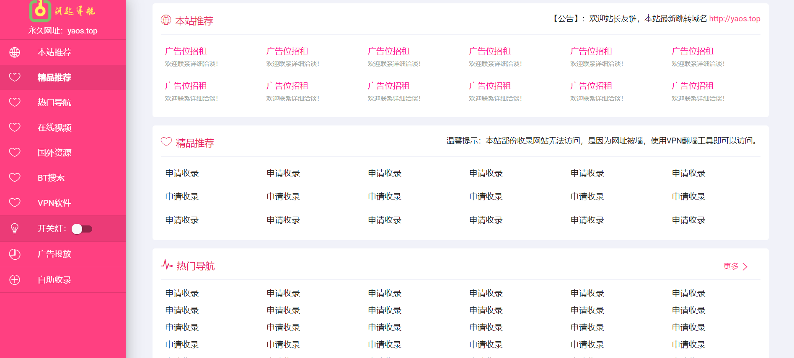Image resolution: width=794 pixels, height=358 pixels.
Task: Expand more via the 更多 chevron arrow
Action: click(x=745, y=267)
